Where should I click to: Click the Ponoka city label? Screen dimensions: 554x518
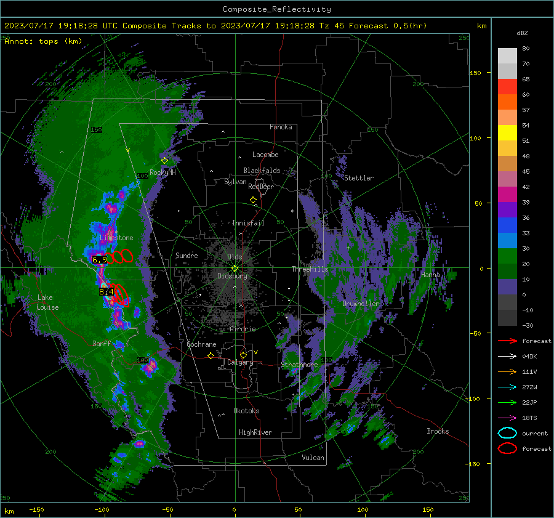281,127
